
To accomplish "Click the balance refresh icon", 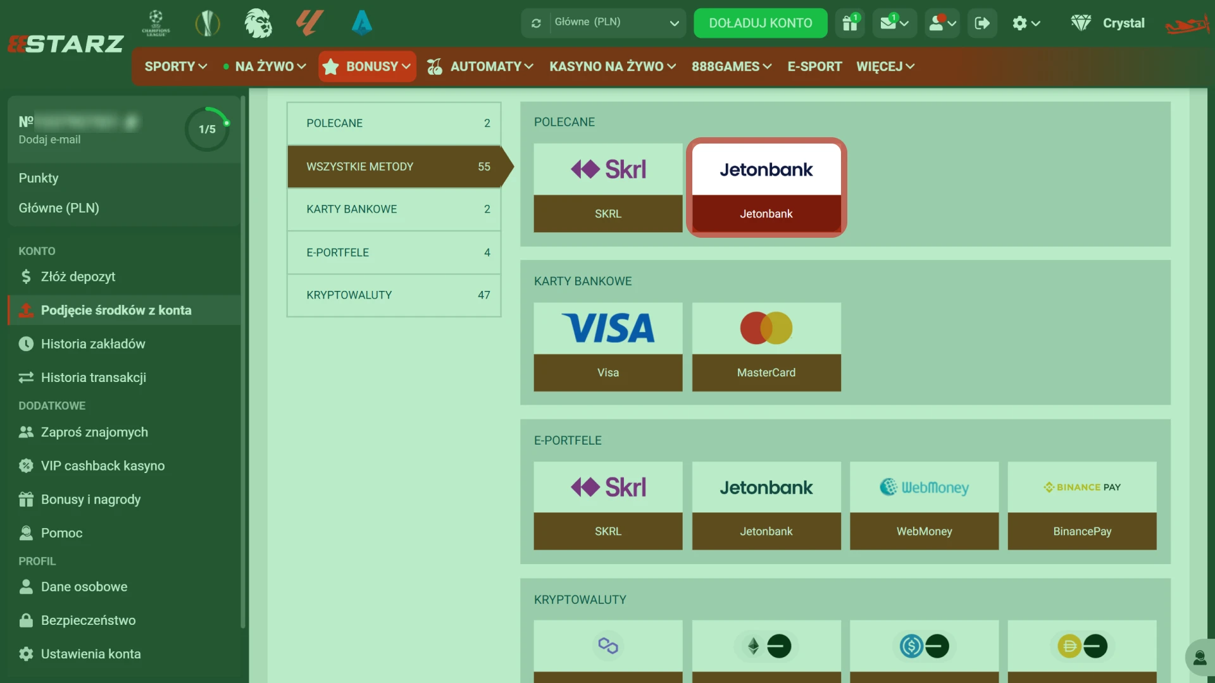I will click(536, 23).
